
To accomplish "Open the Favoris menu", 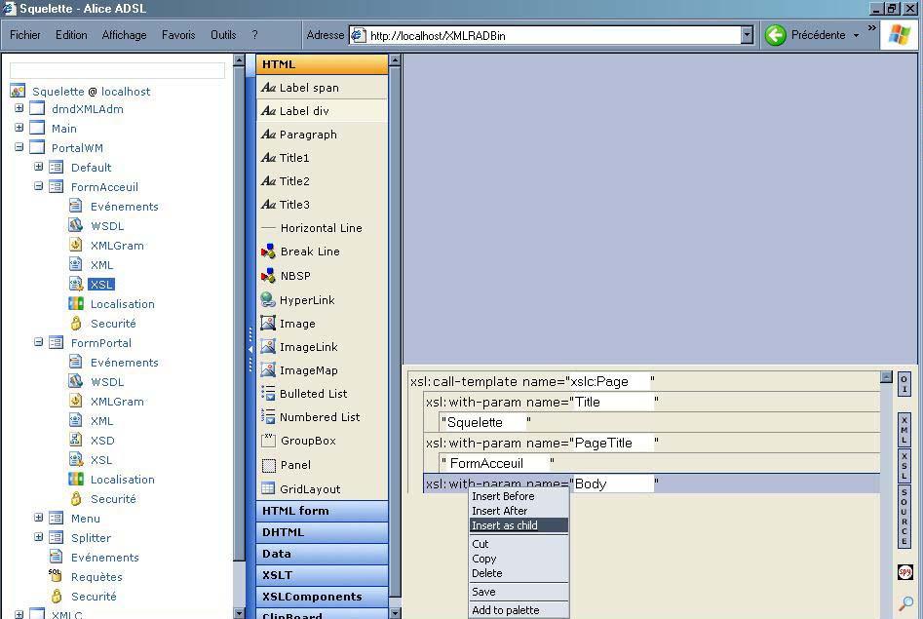I will coord(178,35).
